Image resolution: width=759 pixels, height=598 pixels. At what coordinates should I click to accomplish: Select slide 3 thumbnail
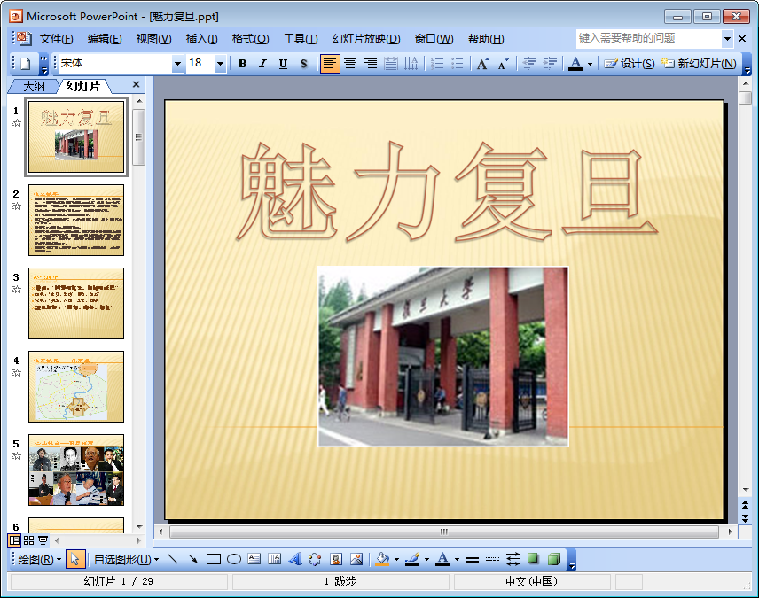tap(76, 303)
